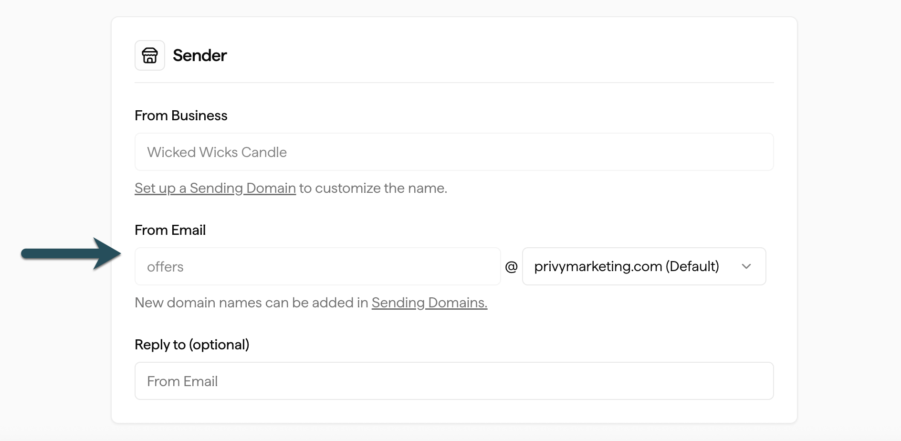
Task: Click the Sender panel header text
Action: [200, 55]
